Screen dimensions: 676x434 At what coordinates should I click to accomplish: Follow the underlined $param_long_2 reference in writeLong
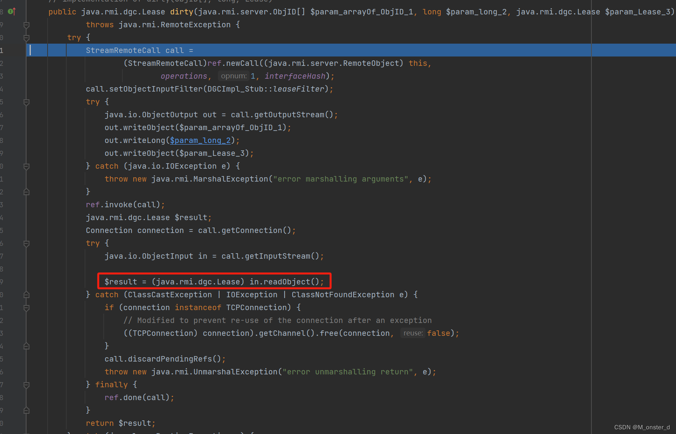pos(200,140)
